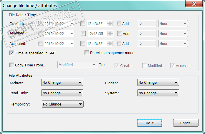Close the Change file time dialog

click(x=194, y=4)
